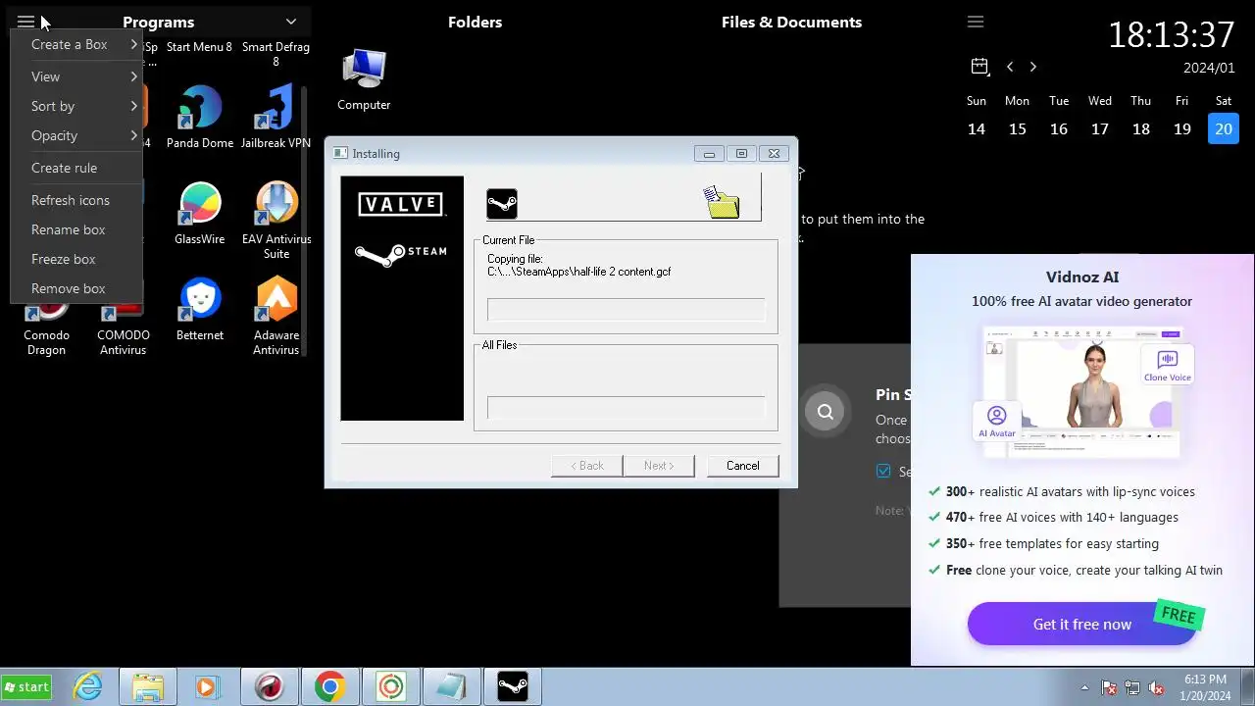Click the search magnifier icon
The width and height of the screenshot is (1255, 706).
tap(826, 412)
